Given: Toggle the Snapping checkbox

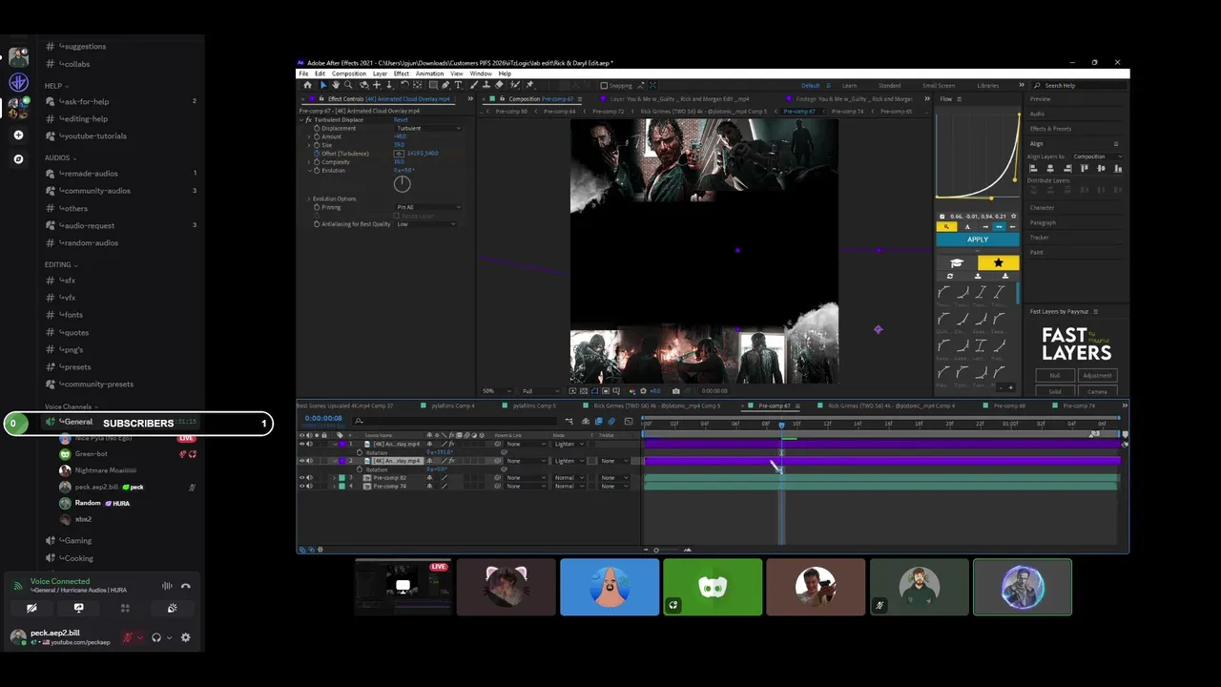Looking at the screenshot, I should (603, 85).
